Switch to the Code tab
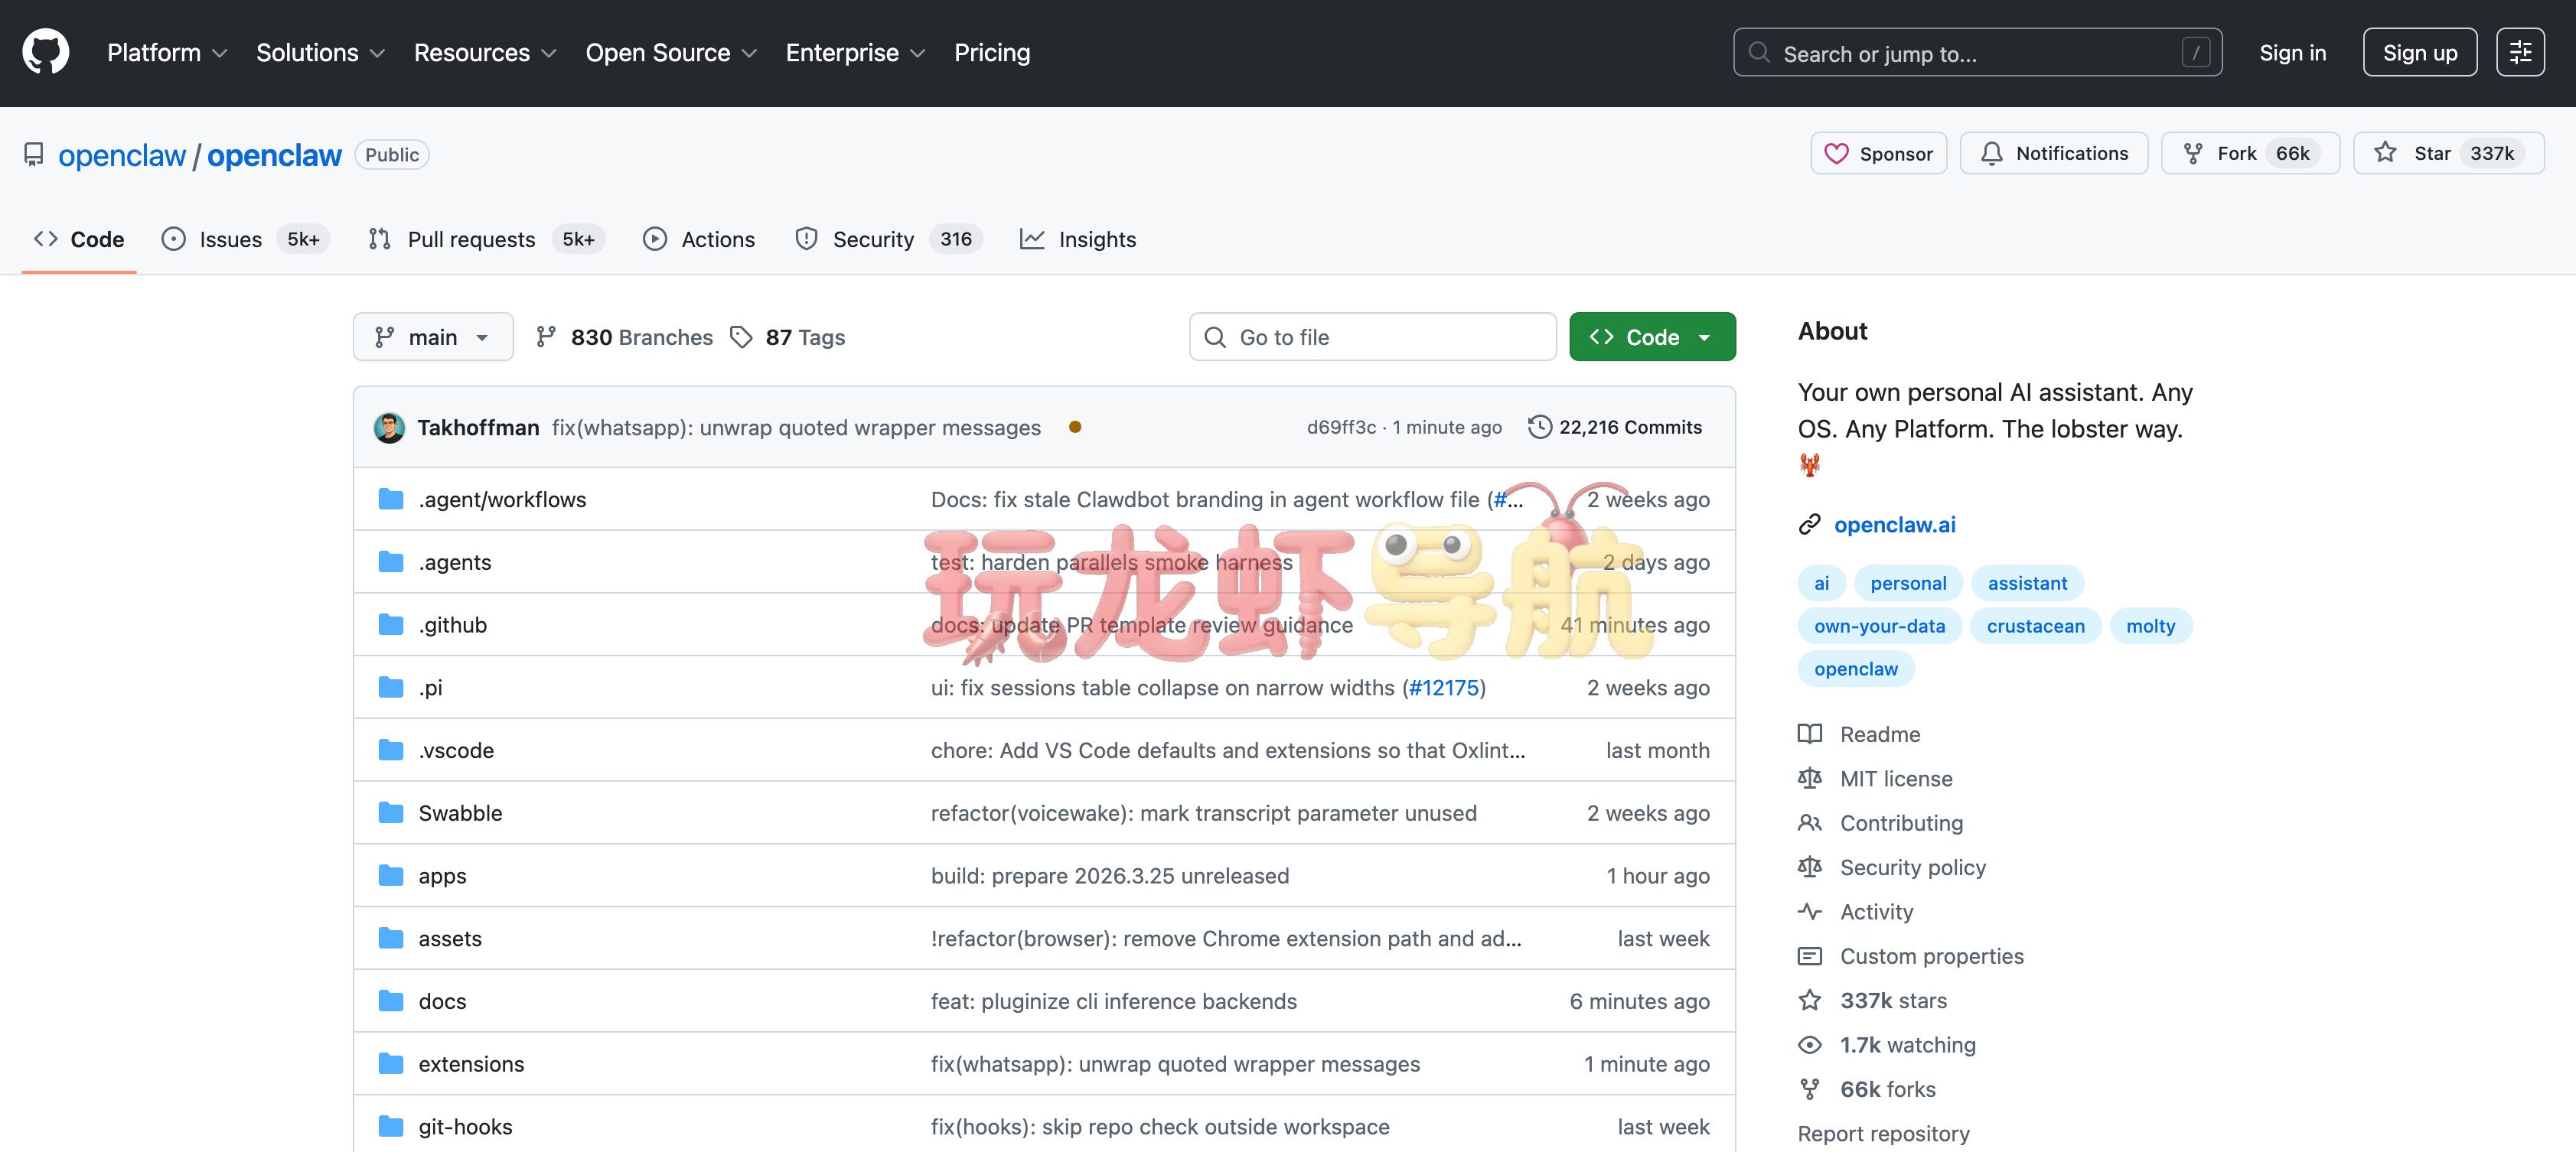This screenshot has height=1152, width=2576. [79, 239]
